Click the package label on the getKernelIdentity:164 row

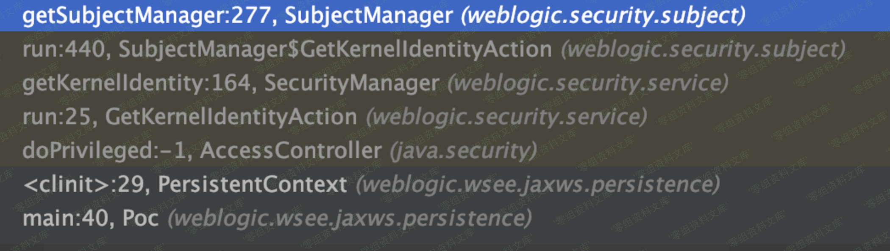(x=588, y=83)
